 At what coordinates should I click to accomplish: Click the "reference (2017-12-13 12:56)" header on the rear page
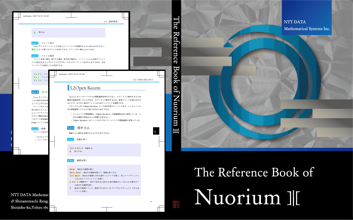(x=36, y=16)
